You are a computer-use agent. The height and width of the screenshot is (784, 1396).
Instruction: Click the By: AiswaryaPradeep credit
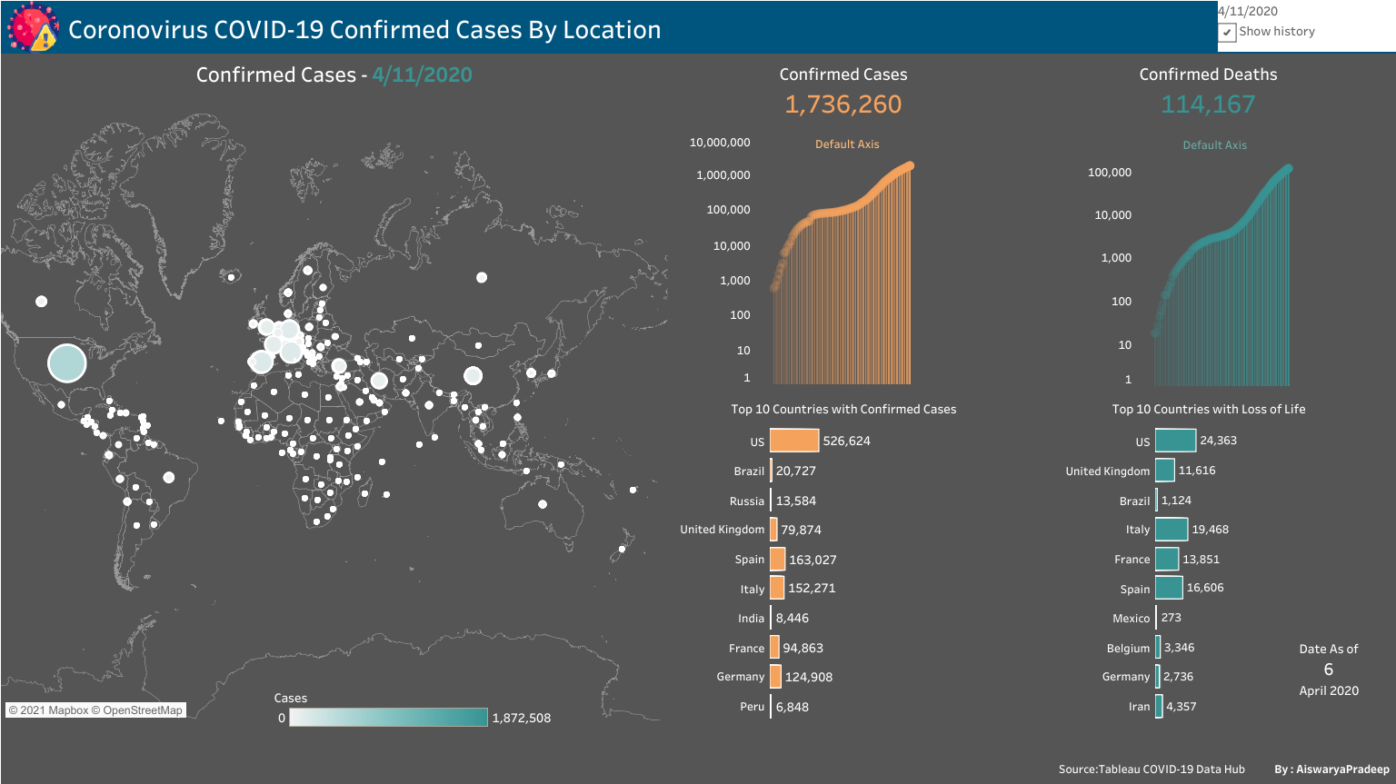[1331, 769]
